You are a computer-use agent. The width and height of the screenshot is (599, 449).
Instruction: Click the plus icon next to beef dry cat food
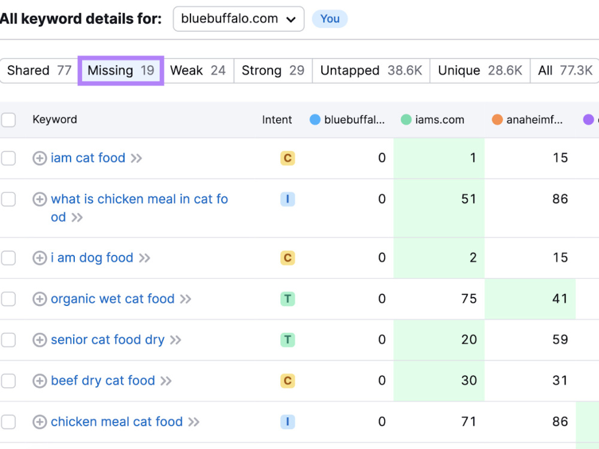click(x=40, y=381)
